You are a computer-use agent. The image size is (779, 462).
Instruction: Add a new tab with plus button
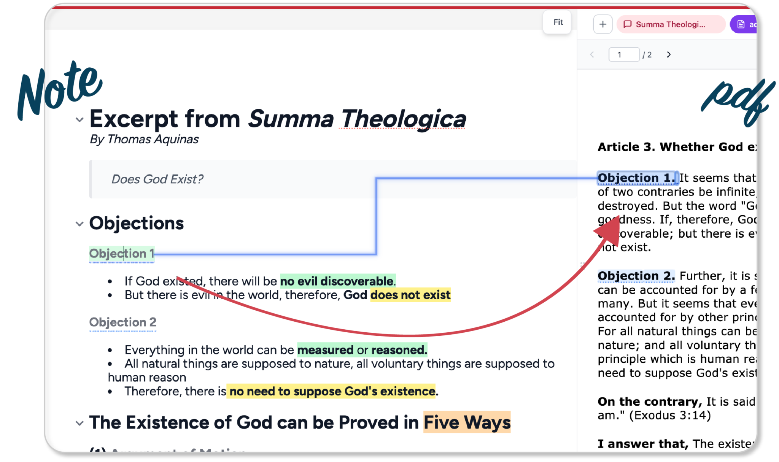click(x=603, y=24)
